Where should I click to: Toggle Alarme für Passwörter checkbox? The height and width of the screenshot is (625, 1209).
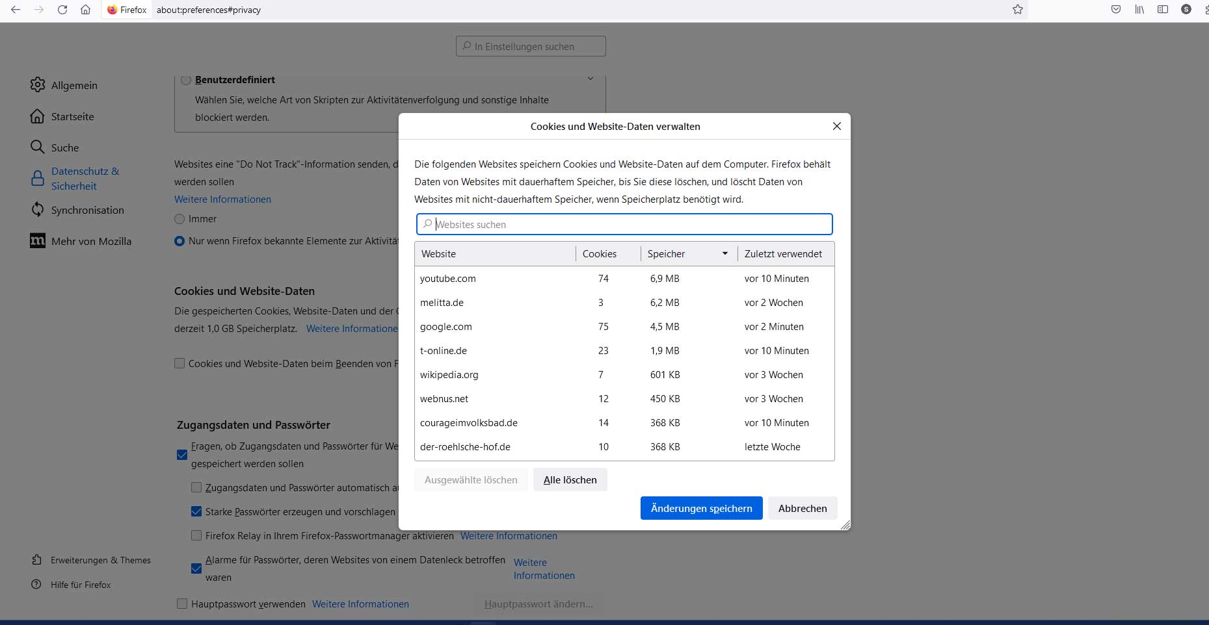click(x=196, y=568)
